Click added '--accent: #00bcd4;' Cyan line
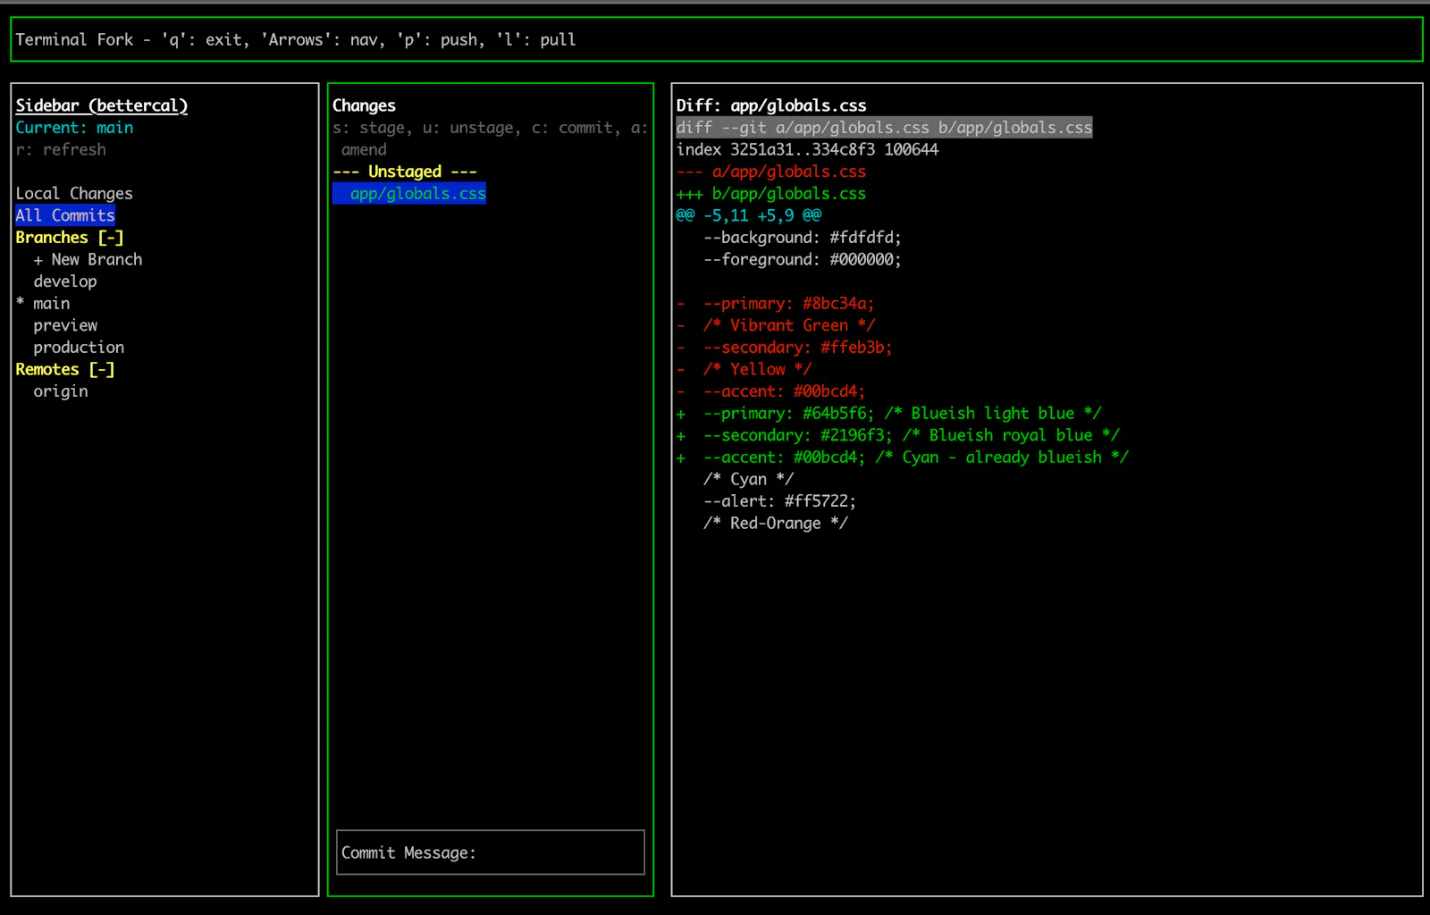 pos(903,457)
